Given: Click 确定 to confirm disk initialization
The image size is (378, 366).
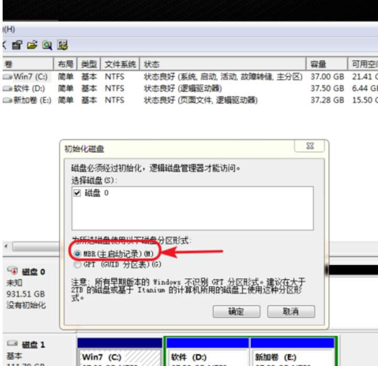Looking at the screenshot, I should point(236,311).
